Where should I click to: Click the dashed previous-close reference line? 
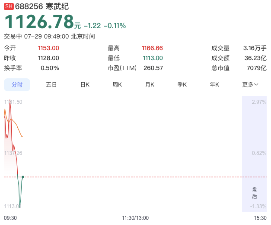(x=135, y=177)
